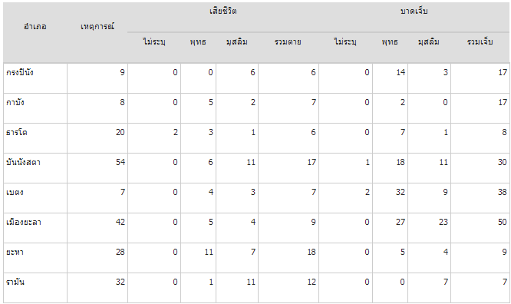Select the เมืองยะลา district cell
Image resolution: width=511 pixels, height=304 pixels.
point(35,228)
